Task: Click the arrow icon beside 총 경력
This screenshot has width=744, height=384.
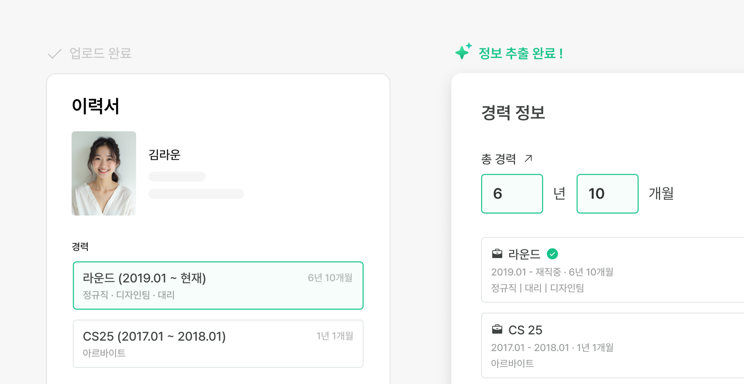Action: click(x=528, y=159)
